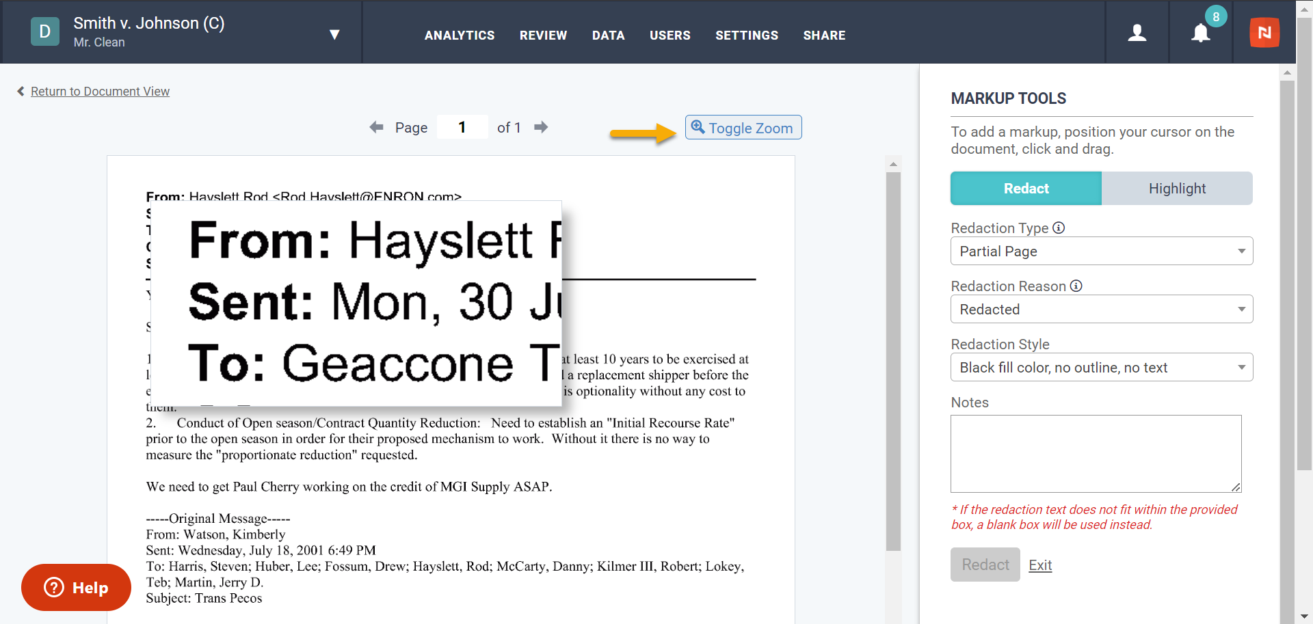This screenshot has height=624, width=1313.
Task: Click the markup panel scrollbar up arrow
Action: pos(1287,72)
